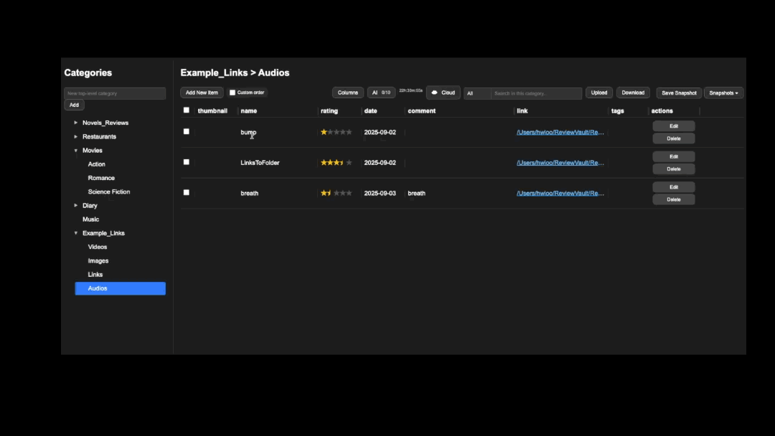Open the file link for LinksToFolder
Screen dimensions: 775x436
click(x=560, y=162)
